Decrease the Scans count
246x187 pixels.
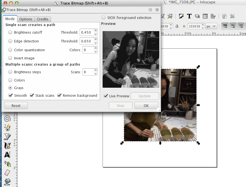pyautogui.click(x=96, y=74)
